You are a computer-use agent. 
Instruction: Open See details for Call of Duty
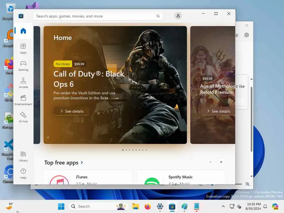[x=72, y=111]
